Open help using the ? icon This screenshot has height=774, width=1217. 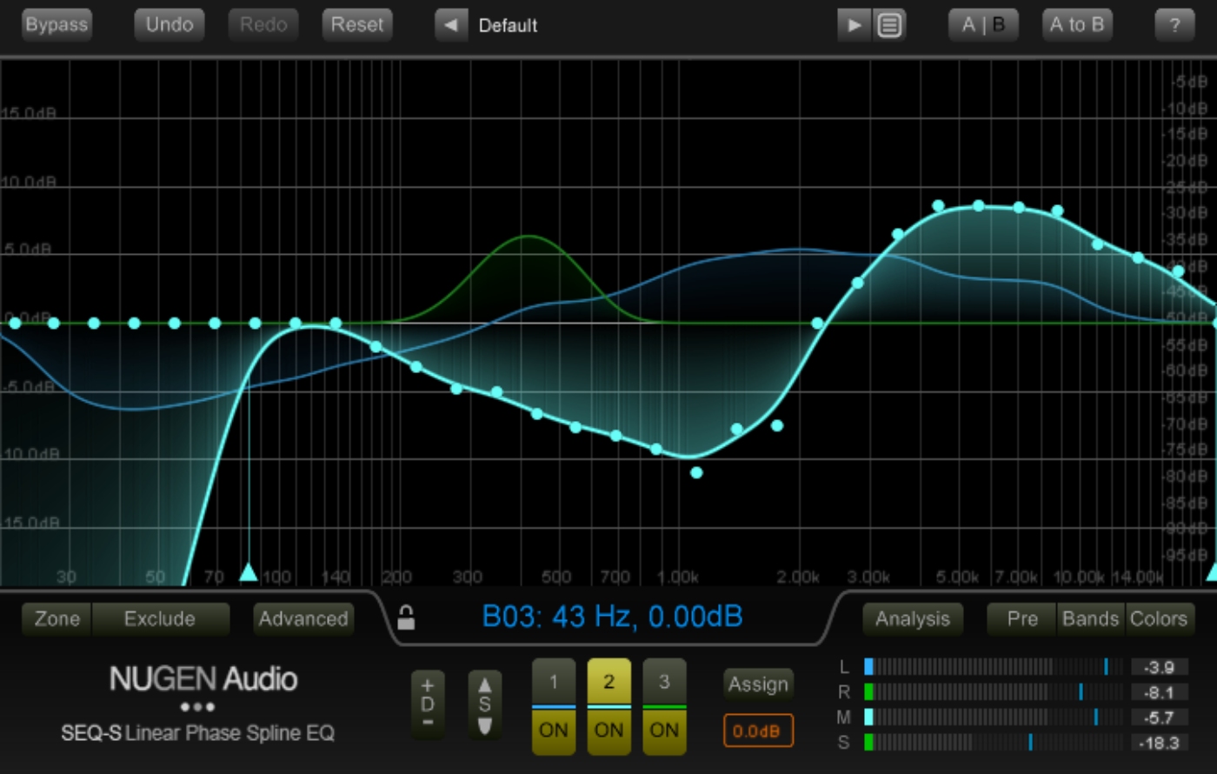1174,24
